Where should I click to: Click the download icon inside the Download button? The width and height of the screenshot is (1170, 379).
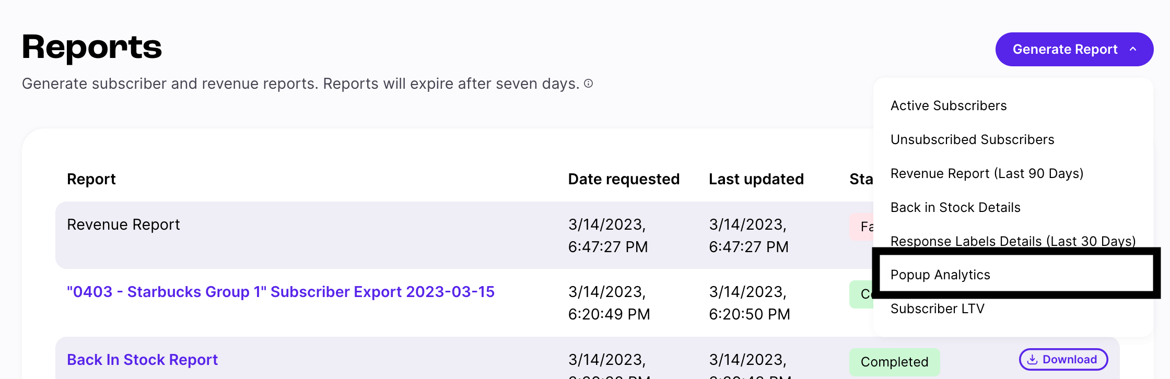(x=1033, y=360)
